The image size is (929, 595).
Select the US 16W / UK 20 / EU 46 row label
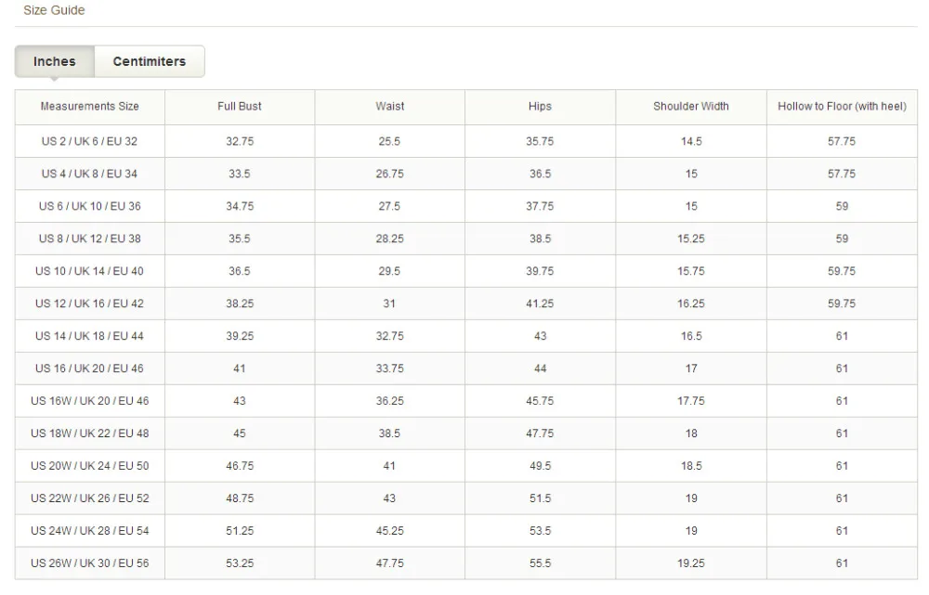click(90, 401)
